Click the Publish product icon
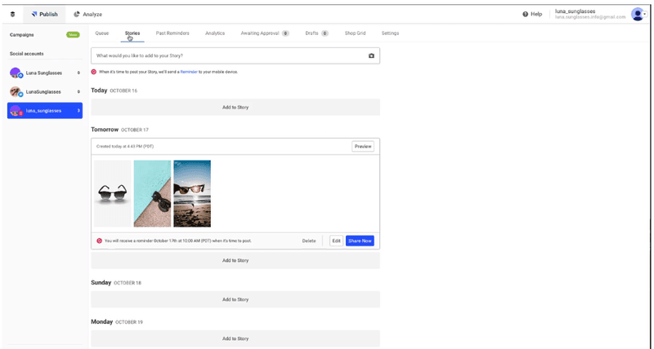The width and height of the screenshot is (654, 349). [x=34, y=14]
